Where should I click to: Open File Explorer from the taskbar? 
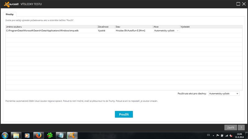coord(16,135)
